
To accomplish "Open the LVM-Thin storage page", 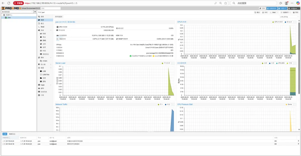I will tap(46, 75).
